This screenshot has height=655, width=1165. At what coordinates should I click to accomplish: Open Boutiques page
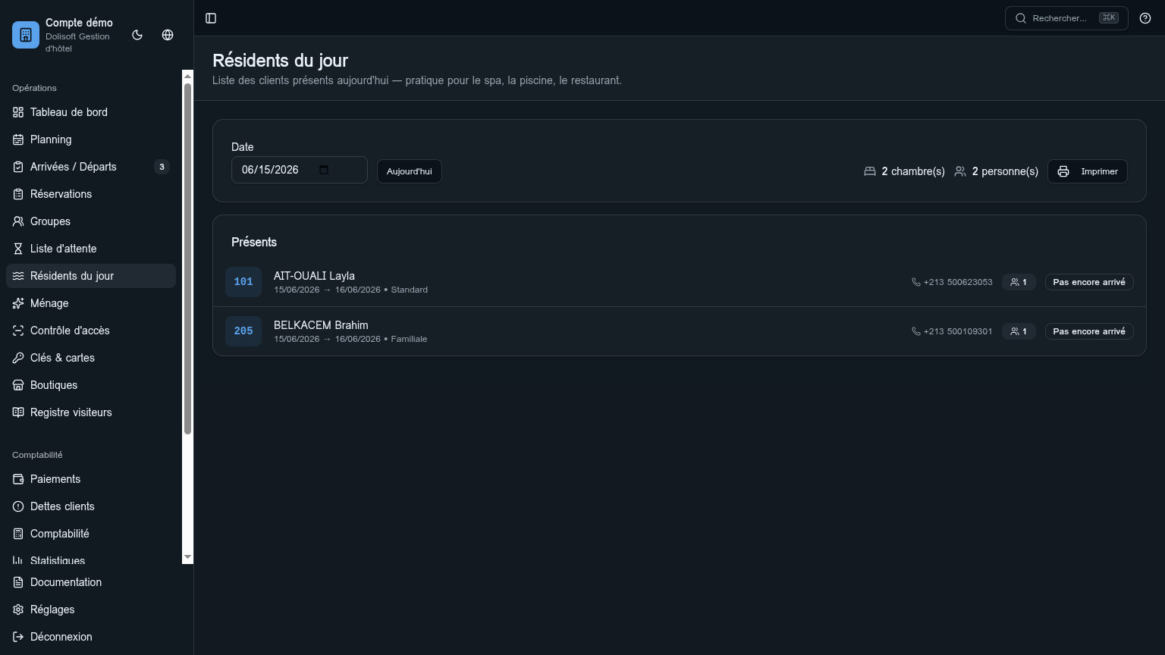(x=91, y=385)
